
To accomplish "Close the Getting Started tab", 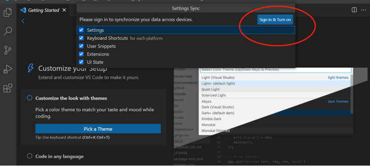I will 64,10.
